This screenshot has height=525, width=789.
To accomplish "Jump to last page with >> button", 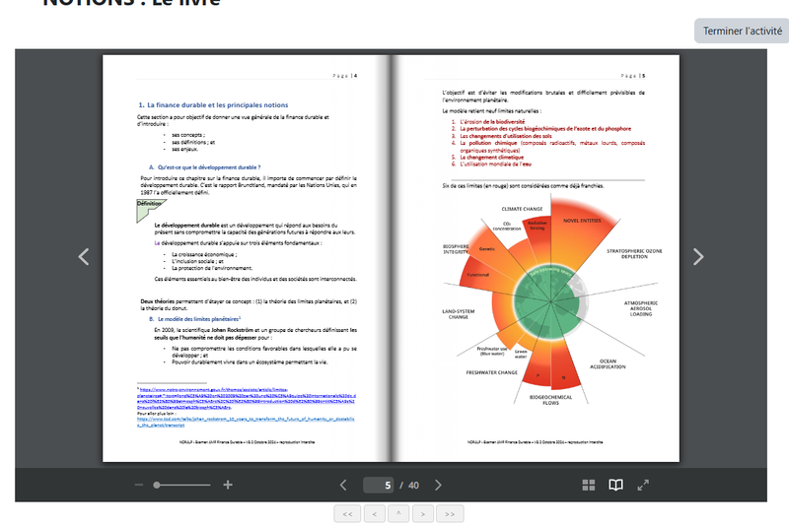I will [x=450, y=514].
